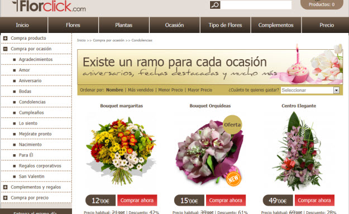Click the 12'00€ price tag
Image resolution: width=349 pixels, height=214 pixels.
[101, 201]
